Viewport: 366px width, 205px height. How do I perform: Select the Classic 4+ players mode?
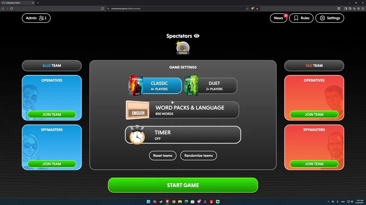pyautogui.click(x=156, y=86)
